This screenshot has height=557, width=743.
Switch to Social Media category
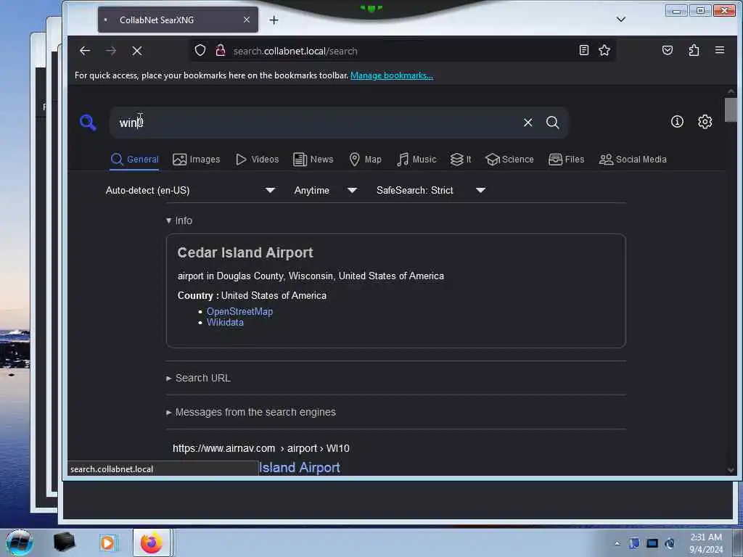(633, 160)
